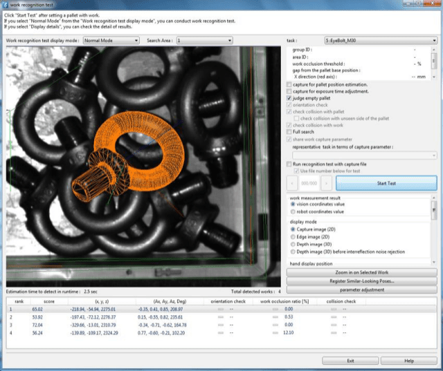Click work occlusion threshold row
The width and height of the screenshot is (443, 371).
(x=356, y=64)
